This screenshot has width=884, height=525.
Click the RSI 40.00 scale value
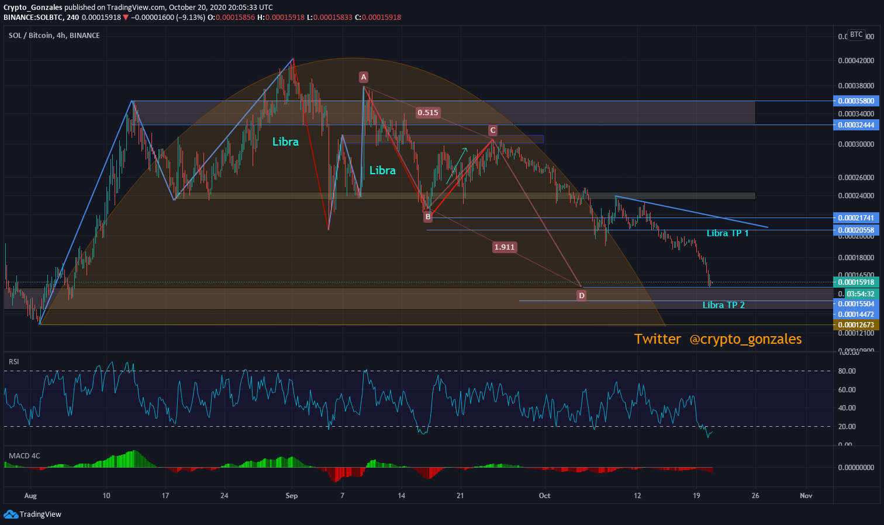click(847, 408)
